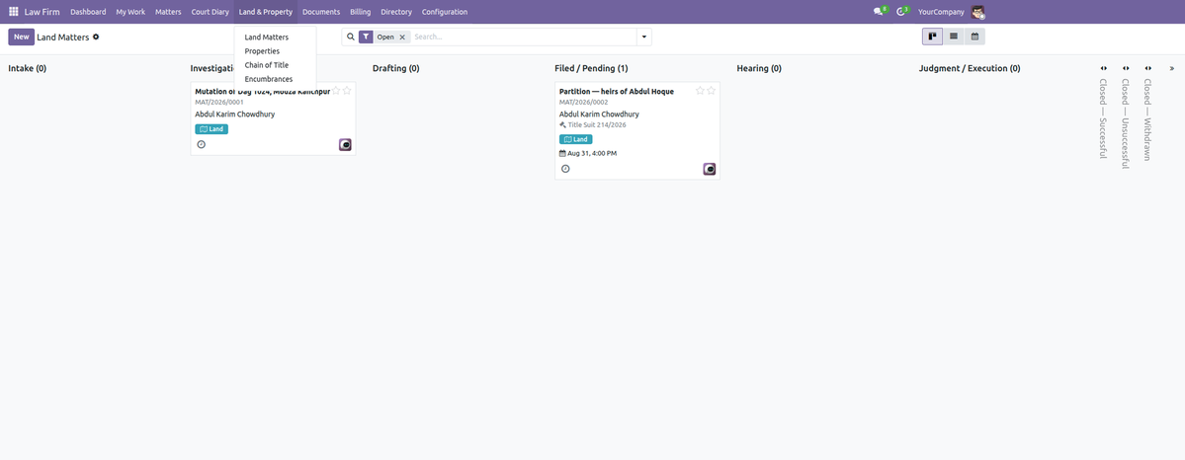
Task: Expand the Closed — Withdrawn column
Action: (x=1147, y=68)
